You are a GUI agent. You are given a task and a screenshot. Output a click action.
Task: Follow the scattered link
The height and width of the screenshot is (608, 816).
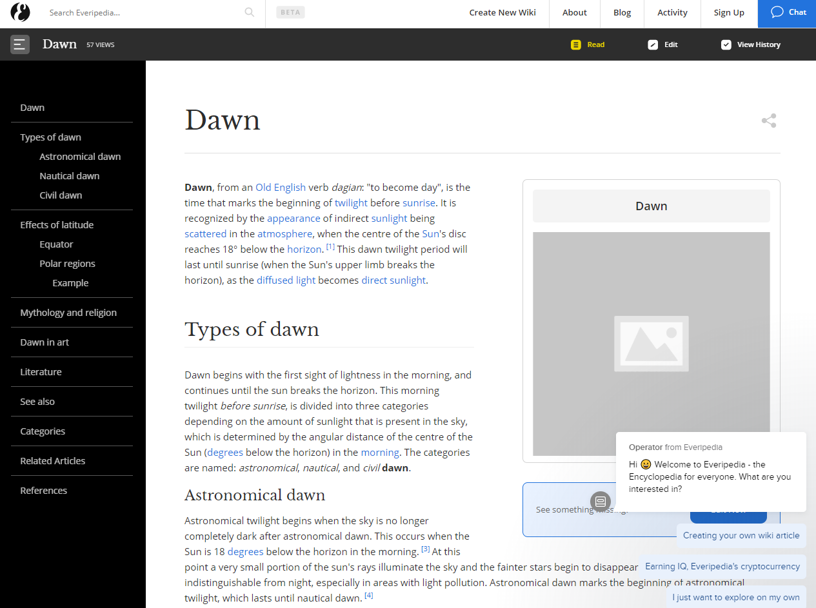pos(206,234)
